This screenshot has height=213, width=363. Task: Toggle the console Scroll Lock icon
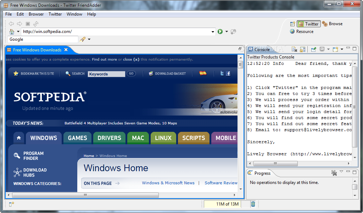point(302,49)
